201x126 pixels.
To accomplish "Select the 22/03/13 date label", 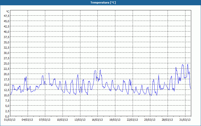I will tap(132, 120).
